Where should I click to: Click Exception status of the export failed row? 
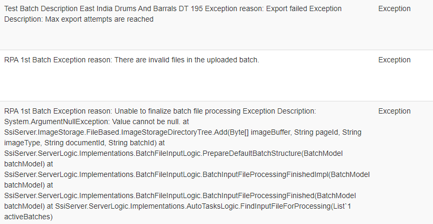(394, 9)
